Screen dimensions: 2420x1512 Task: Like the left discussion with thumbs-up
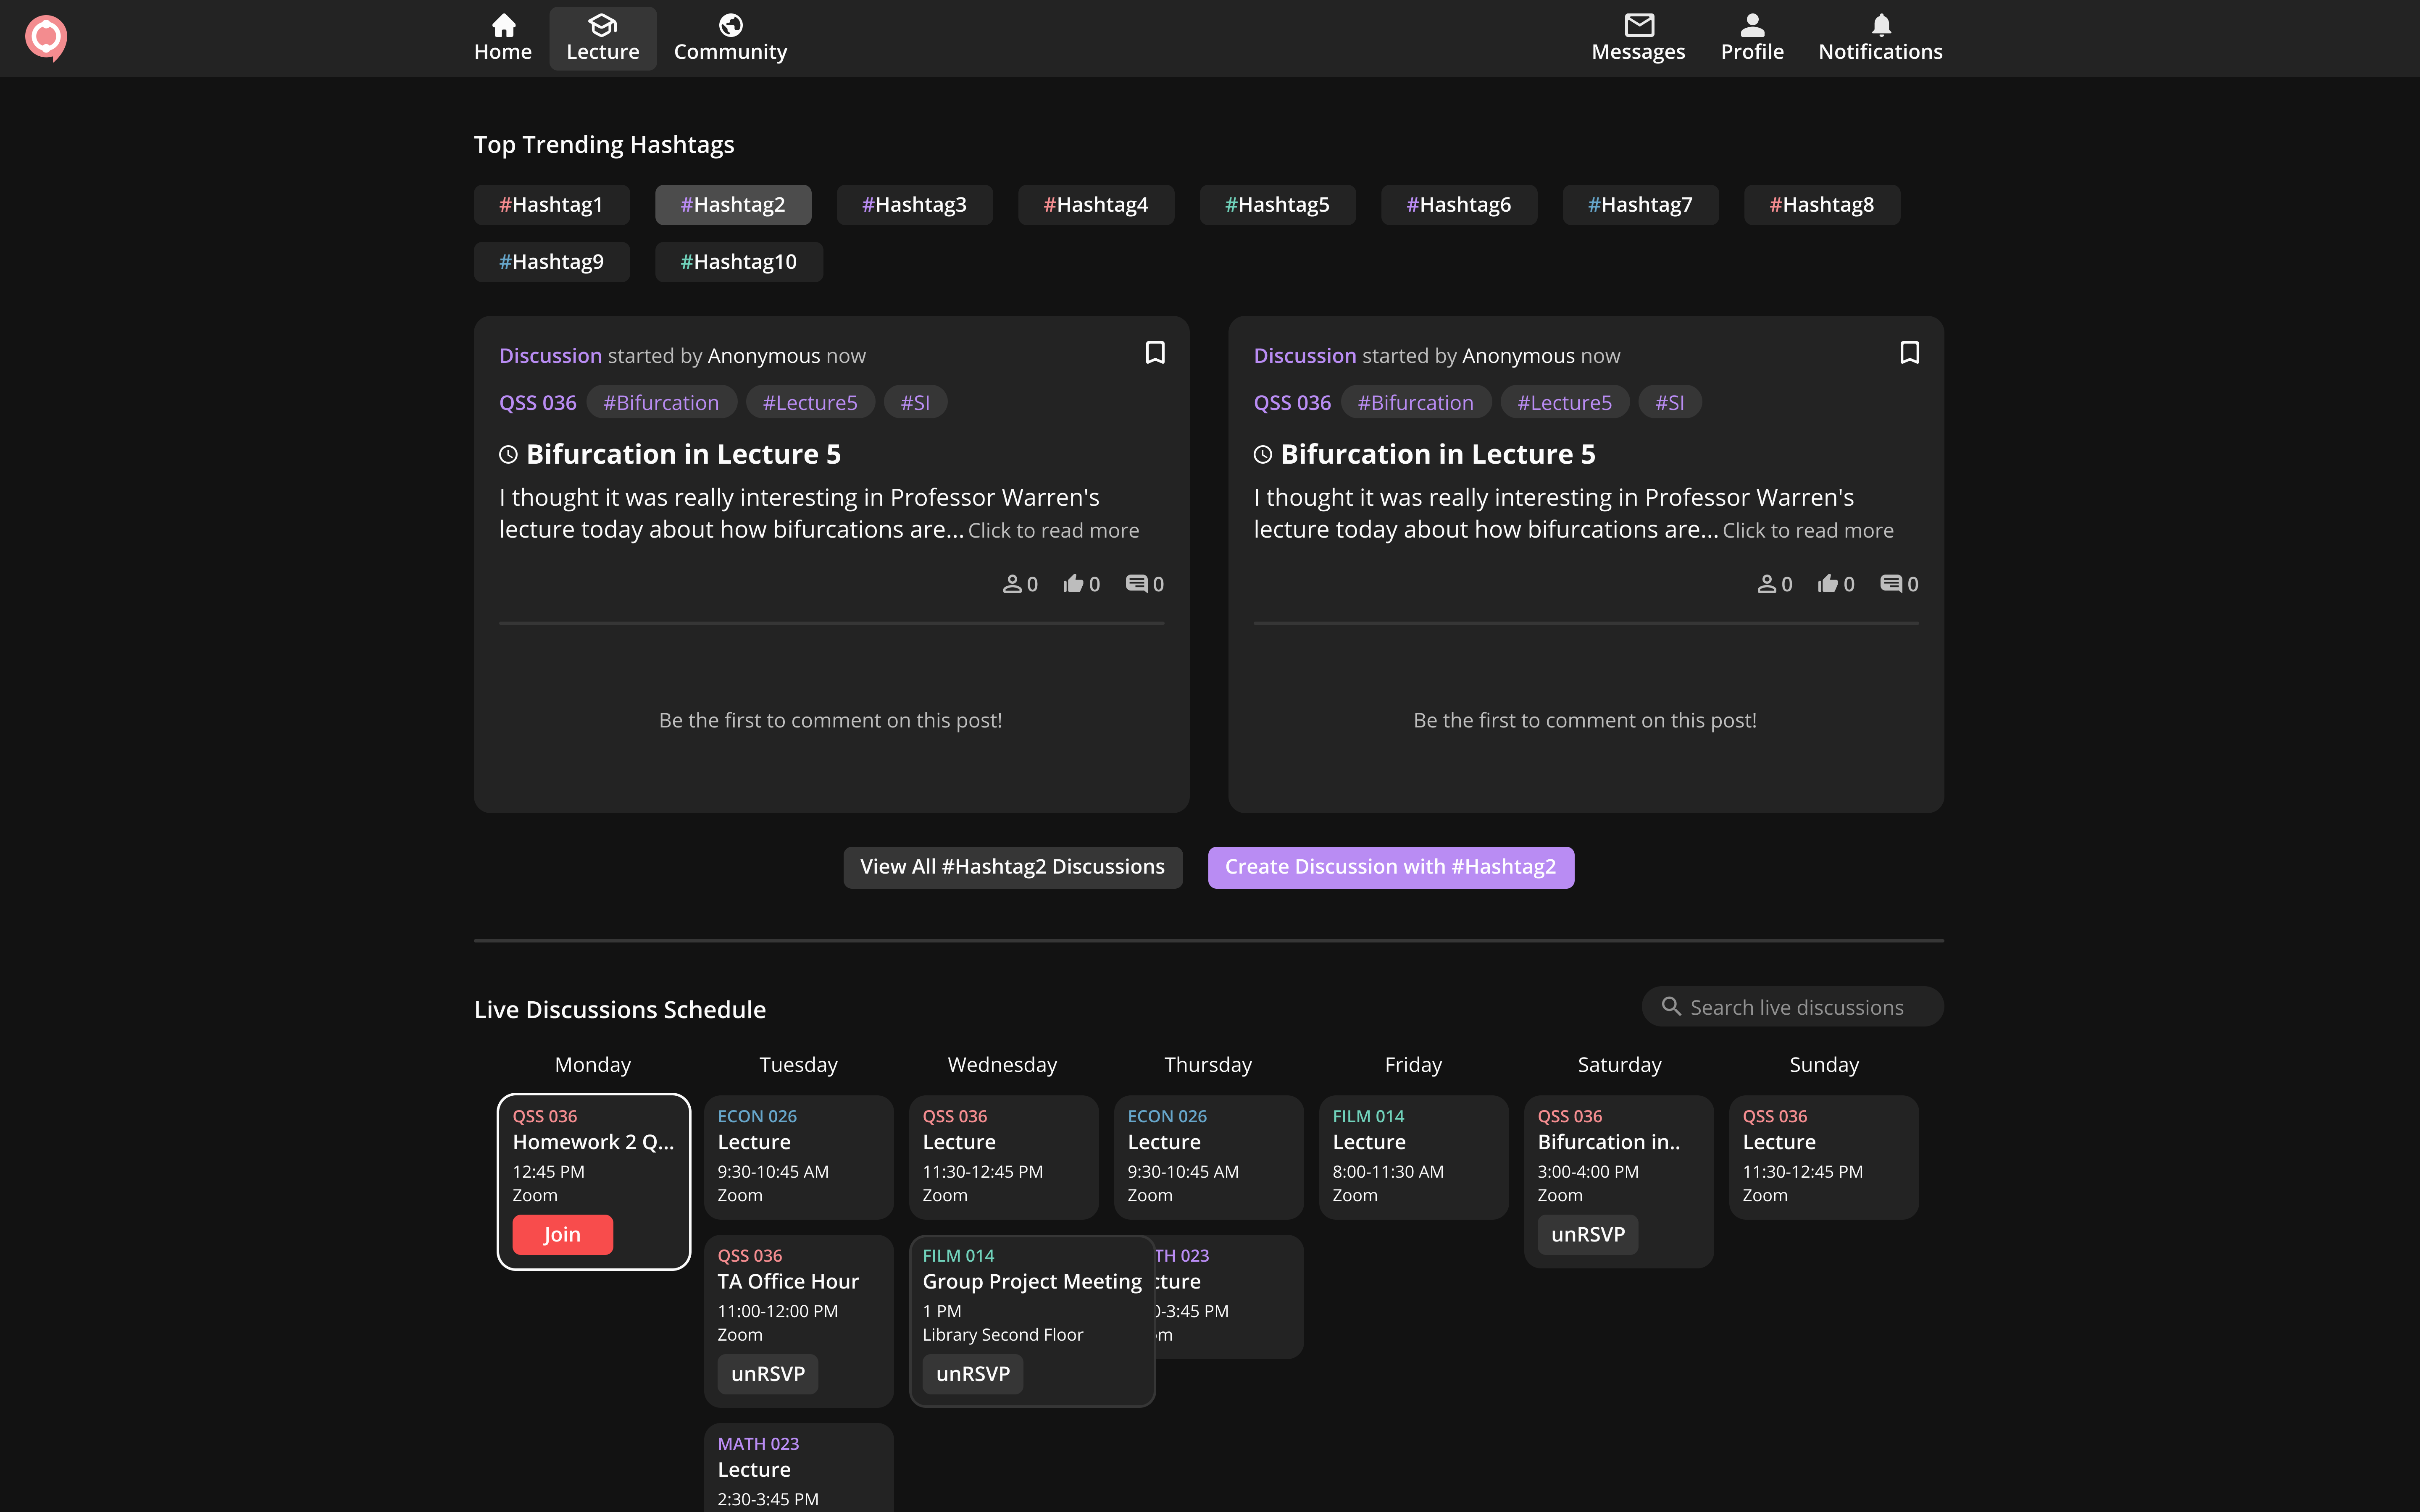click(1073, 584)
